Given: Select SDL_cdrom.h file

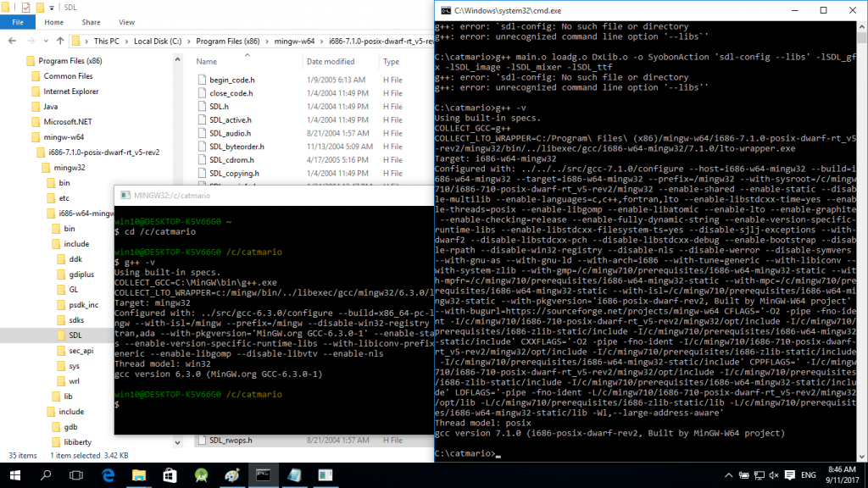Looking at the screenshot, I should click(231, 159).
